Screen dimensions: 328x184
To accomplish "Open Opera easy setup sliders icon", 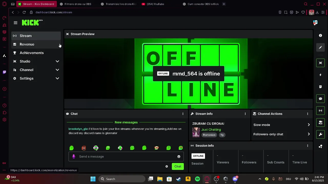I will pyautogui.click(x=323, y=12).
